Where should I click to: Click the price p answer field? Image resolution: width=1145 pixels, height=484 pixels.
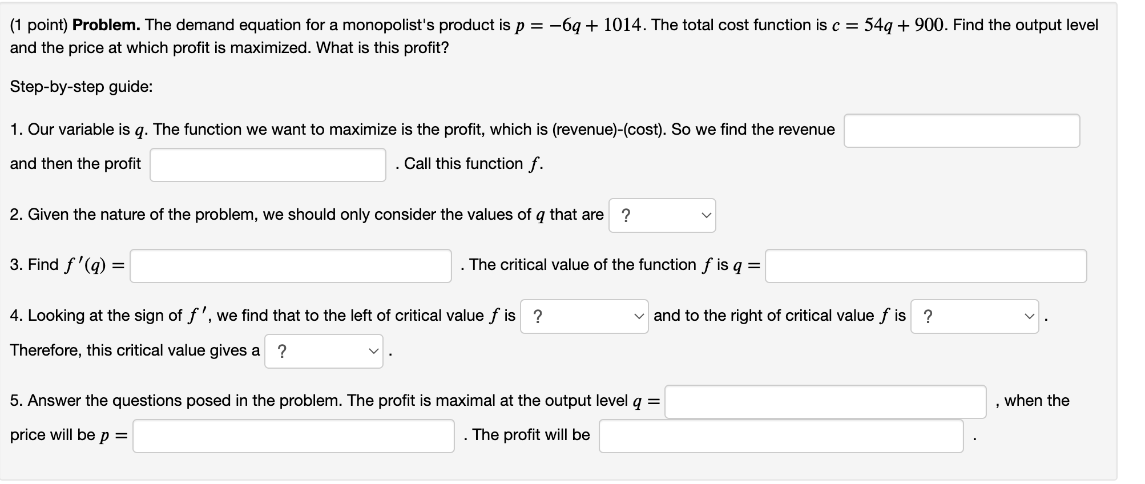tap(292, 435)
